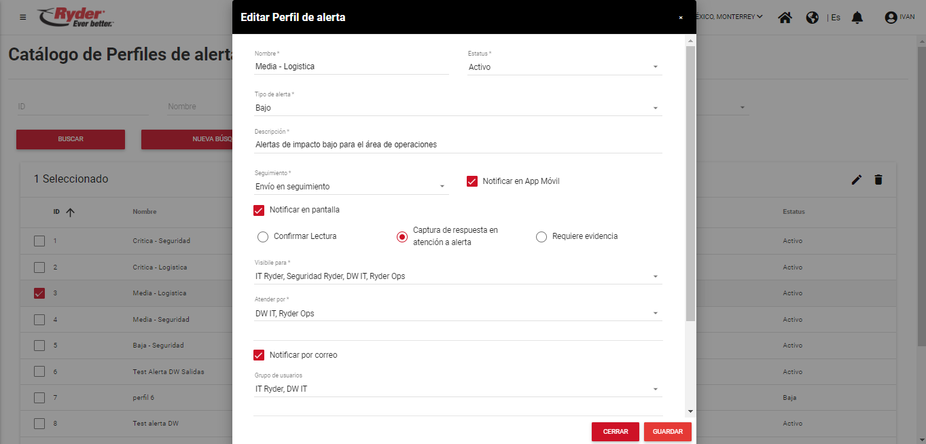Close the dialog with the X icon
926x444 pixels.
681,18
